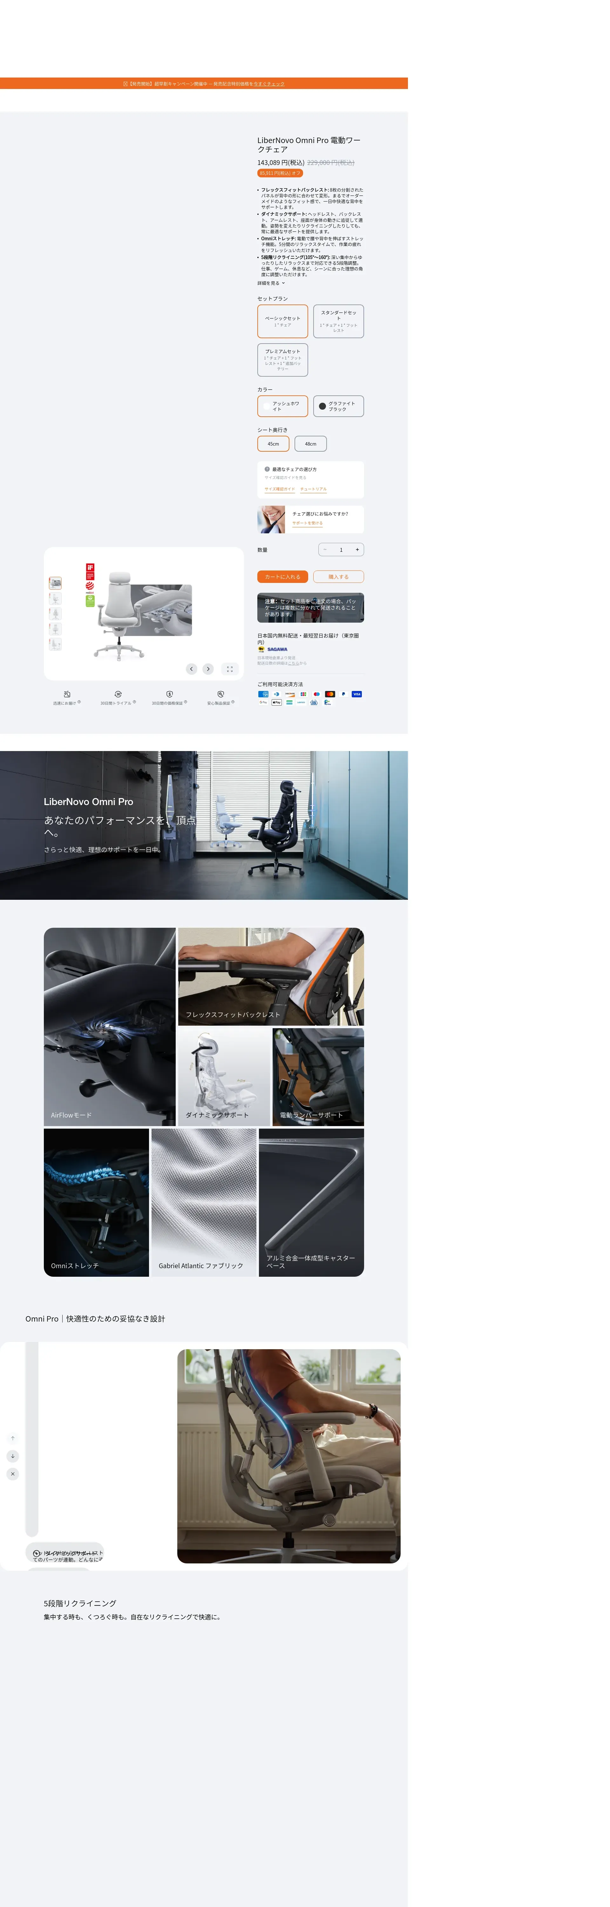Image resolution: width=610 pixels, height=1907 pixels.
Task: Expand 詳細を見る product details
Action: tap(271, 283)
